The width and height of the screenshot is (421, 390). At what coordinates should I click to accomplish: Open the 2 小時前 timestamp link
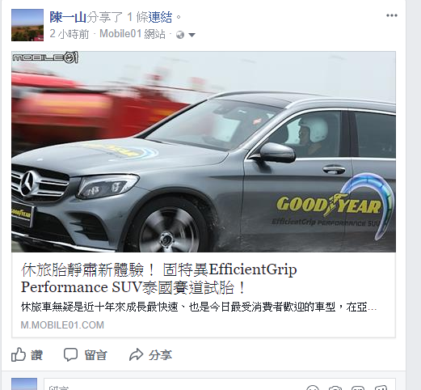[x=69, y=34]
